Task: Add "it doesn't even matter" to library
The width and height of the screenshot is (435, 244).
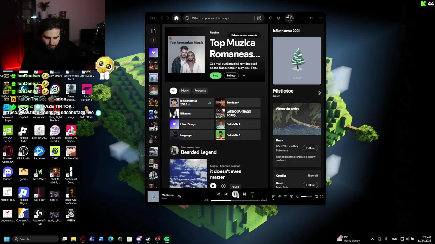Action: click(223, 186)
